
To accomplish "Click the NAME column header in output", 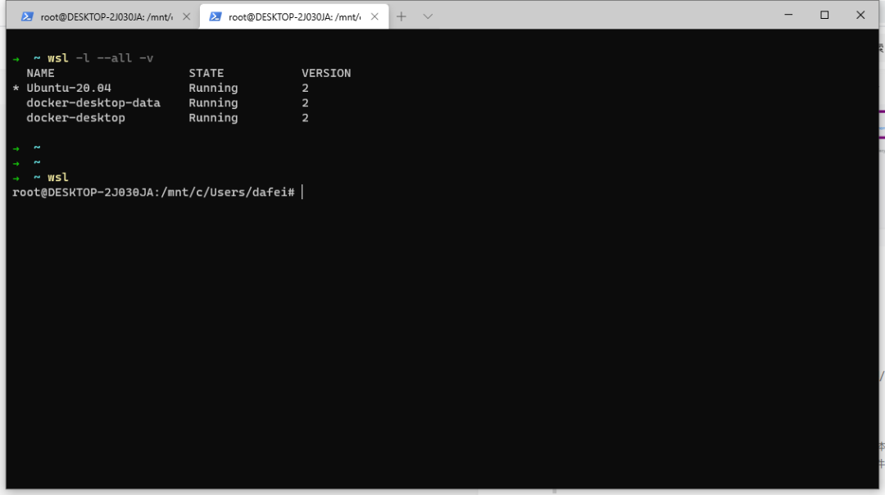I will pyautogui.click(x=40, y=73).
